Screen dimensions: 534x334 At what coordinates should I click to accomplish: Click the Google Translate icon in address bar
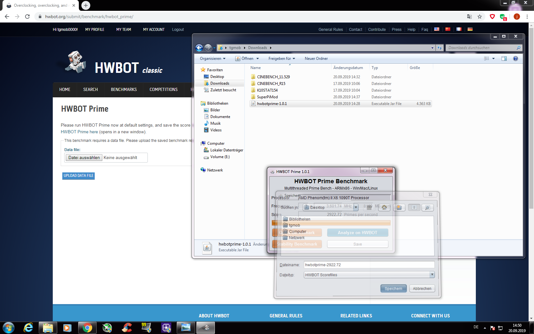click(x=469, y=17)
